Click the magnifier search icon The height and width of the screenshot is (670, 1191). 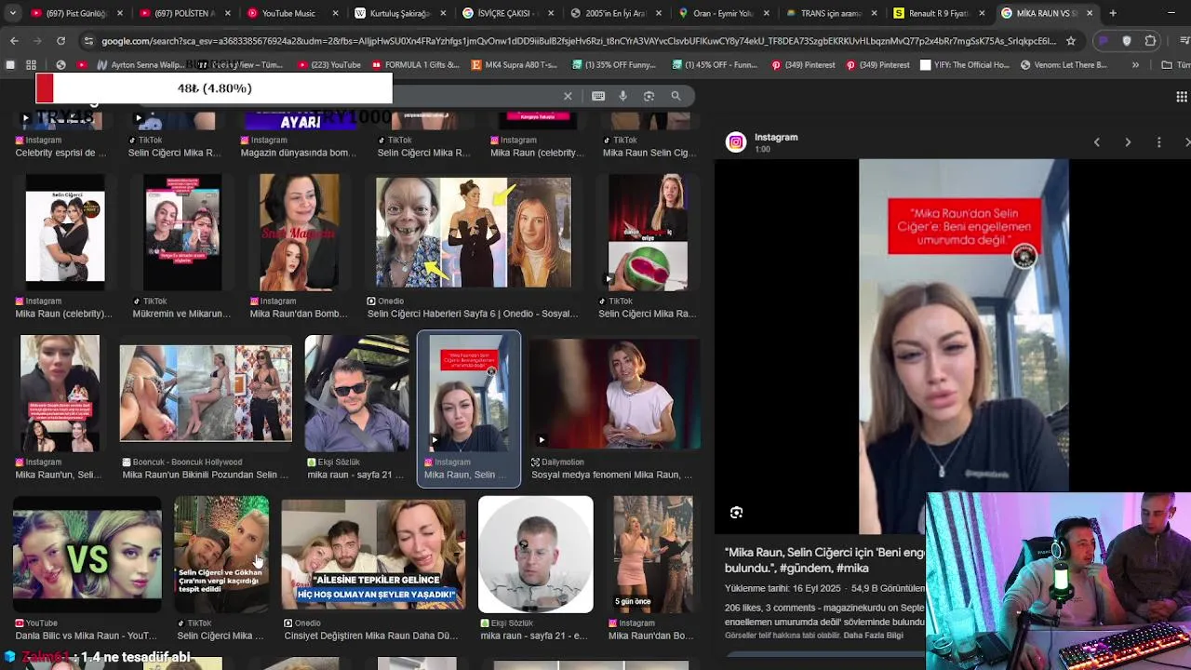click(676, 96)
